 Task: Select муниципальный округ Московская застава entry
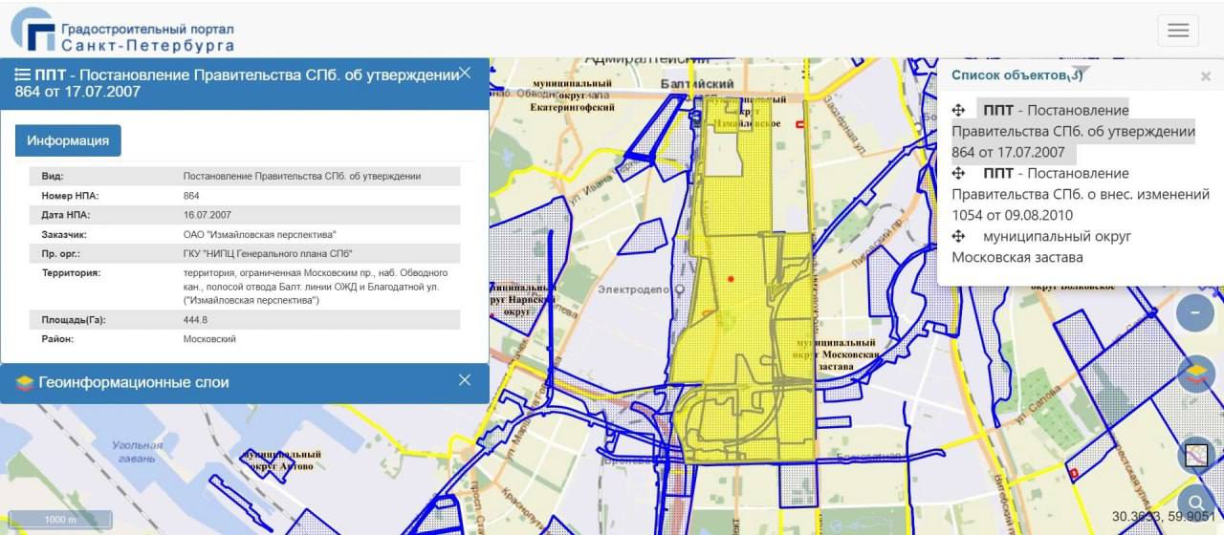[x=1042, y=246]
